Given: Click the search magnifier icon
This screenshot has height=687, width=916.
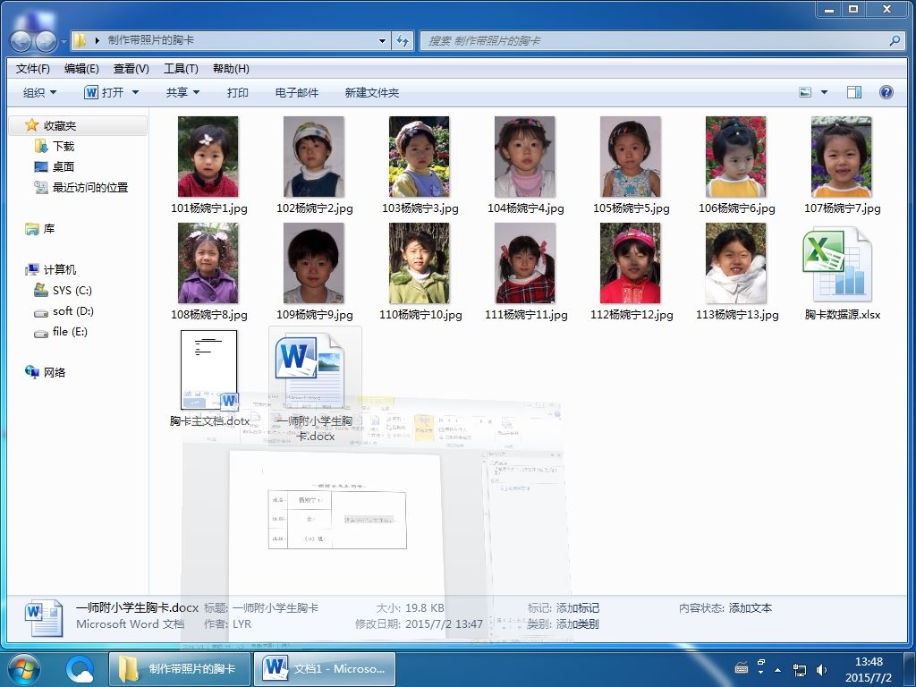Looking at the screenshot, I should coord(895,40).
